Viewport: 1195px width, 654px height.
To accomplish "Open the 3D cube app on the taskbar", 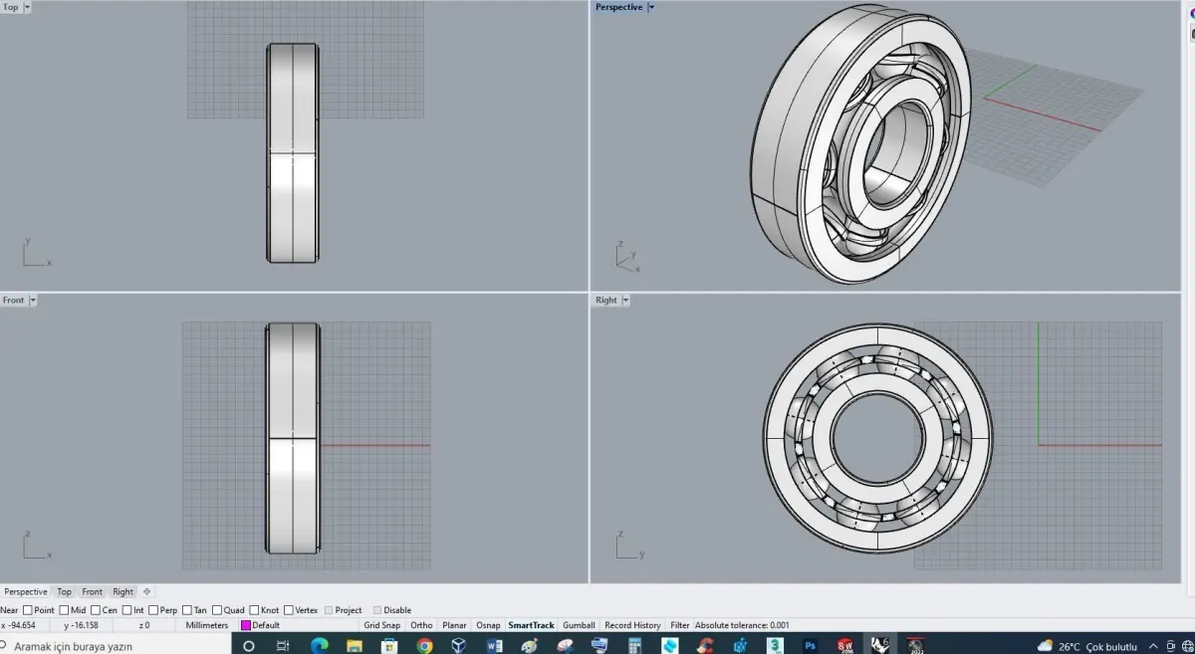I will pos(459,645).
